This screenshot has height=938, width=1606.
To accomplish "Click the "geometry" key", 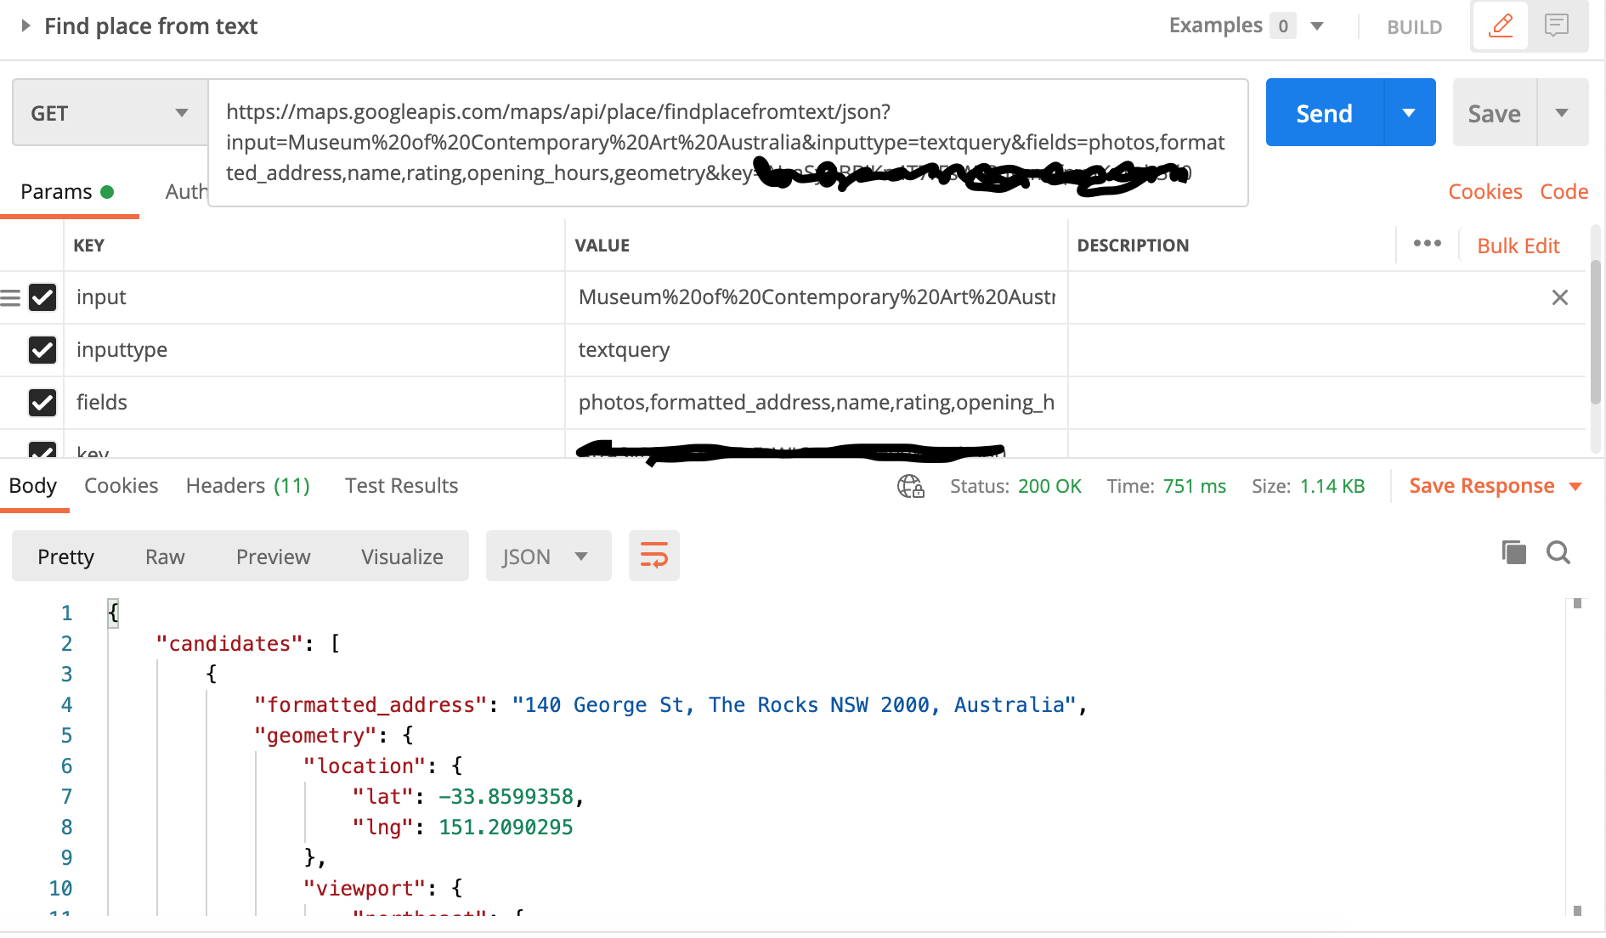I will [x=315, y=736].
